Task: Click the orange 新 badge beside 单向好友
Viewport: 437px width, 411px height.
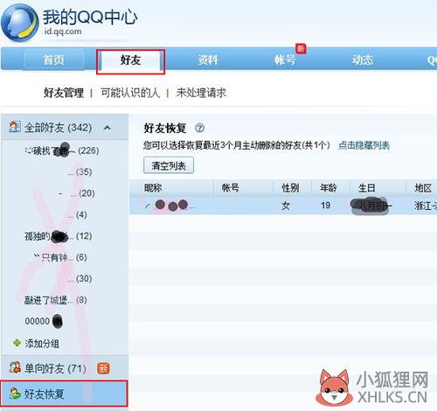Action: click(103, 369)
